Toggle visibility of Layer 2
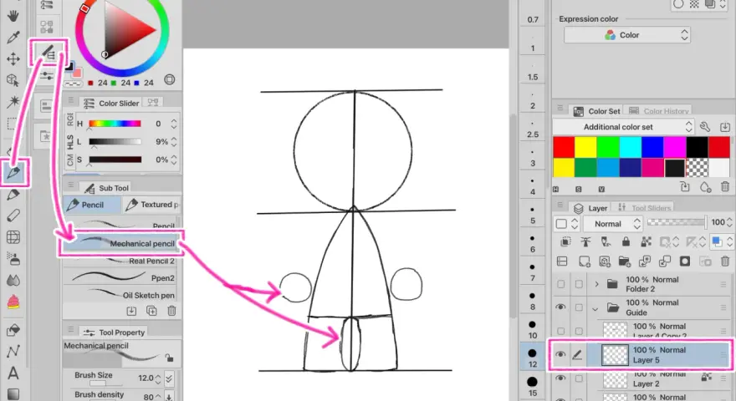 560,378
